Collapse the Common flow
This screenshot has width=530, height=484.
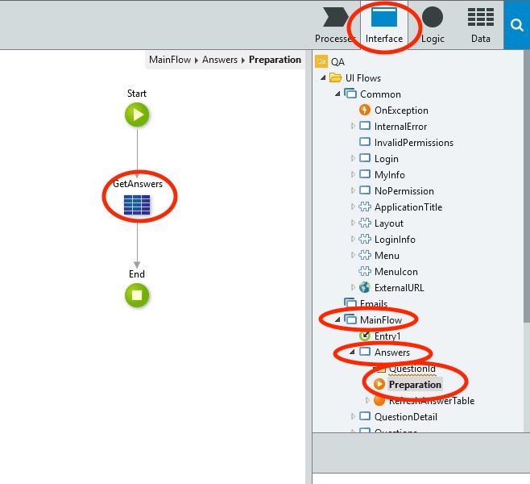tap(337, 94)
